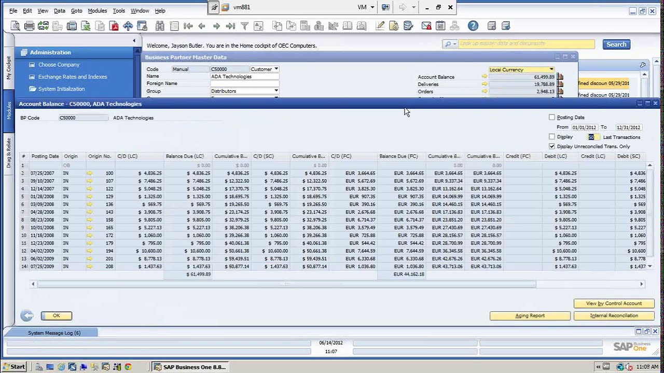Open Messages/Alerts envelope icon
664x373 pixels.
(x=426, y=26)
